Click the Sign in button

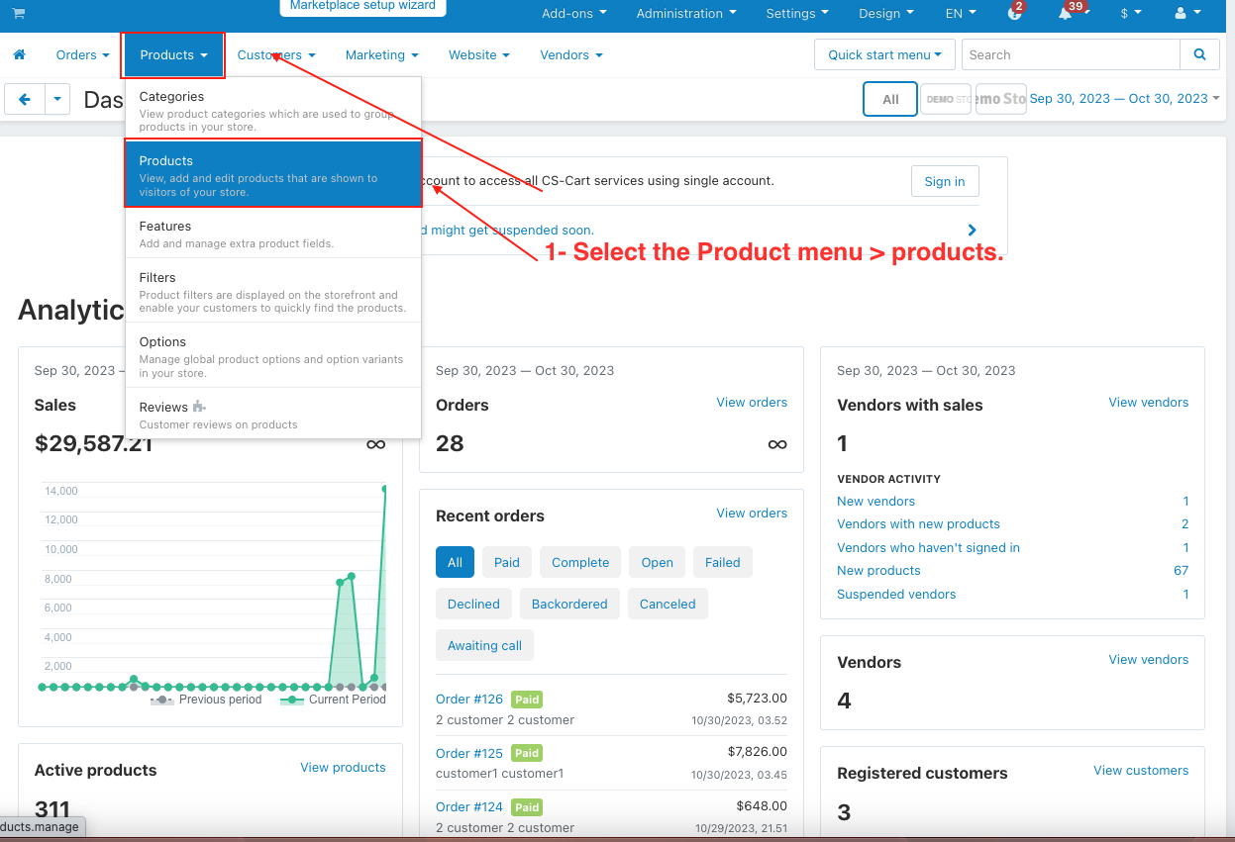[x=945, y=181]
